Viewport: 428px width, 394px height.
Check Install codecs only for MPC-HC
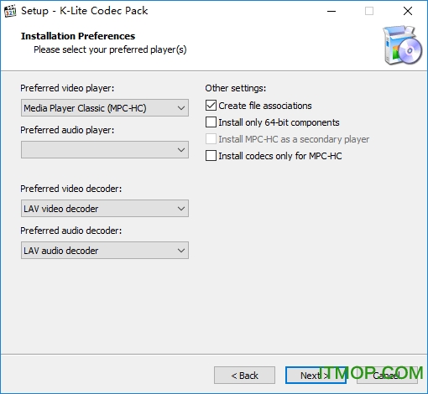[x=211, y=156]
